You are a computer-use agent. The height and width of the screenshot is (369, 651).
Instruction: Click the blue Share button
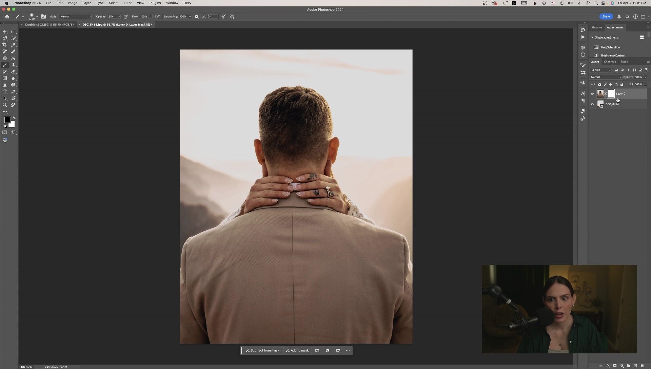click(x=606, y=17)
